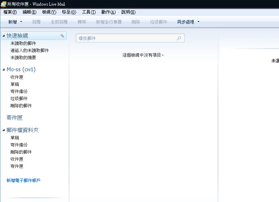This screenshot has height=202, width=279.
Task: Select 未讀取的郵件 in quick views
Action: (23, 43)
